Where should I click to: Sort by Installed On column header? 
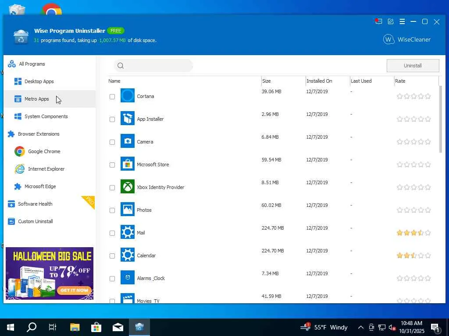click(x=319, y=81)
